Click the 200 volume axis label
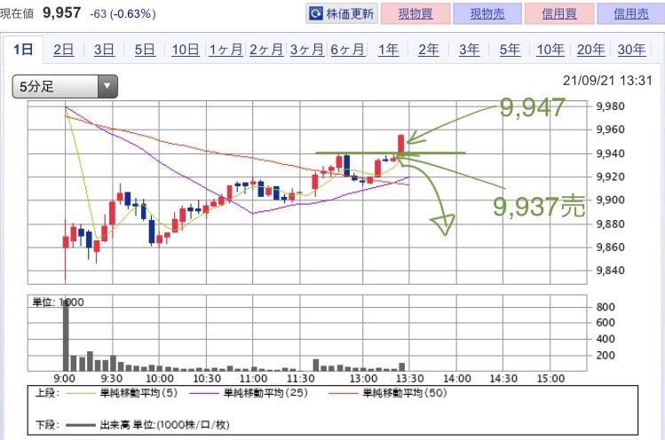665x440 pixels. click(x=606, y=355)
